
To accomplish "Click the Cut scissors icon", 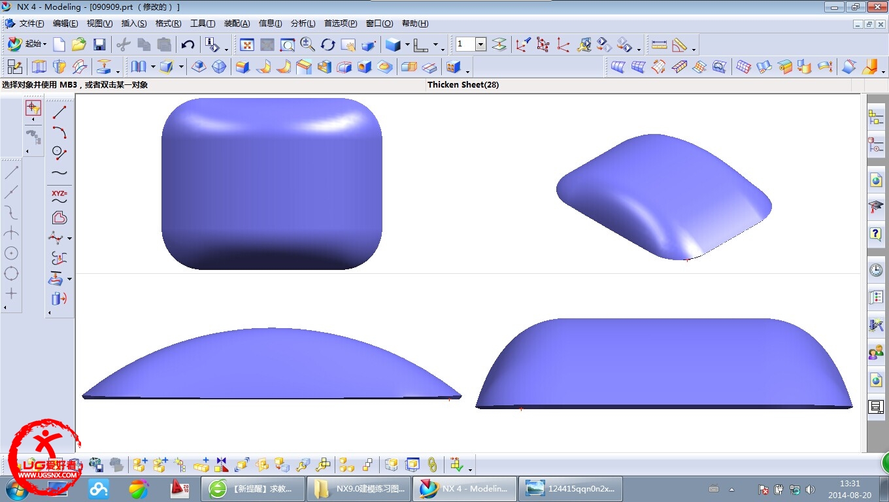I will point(124,44).
